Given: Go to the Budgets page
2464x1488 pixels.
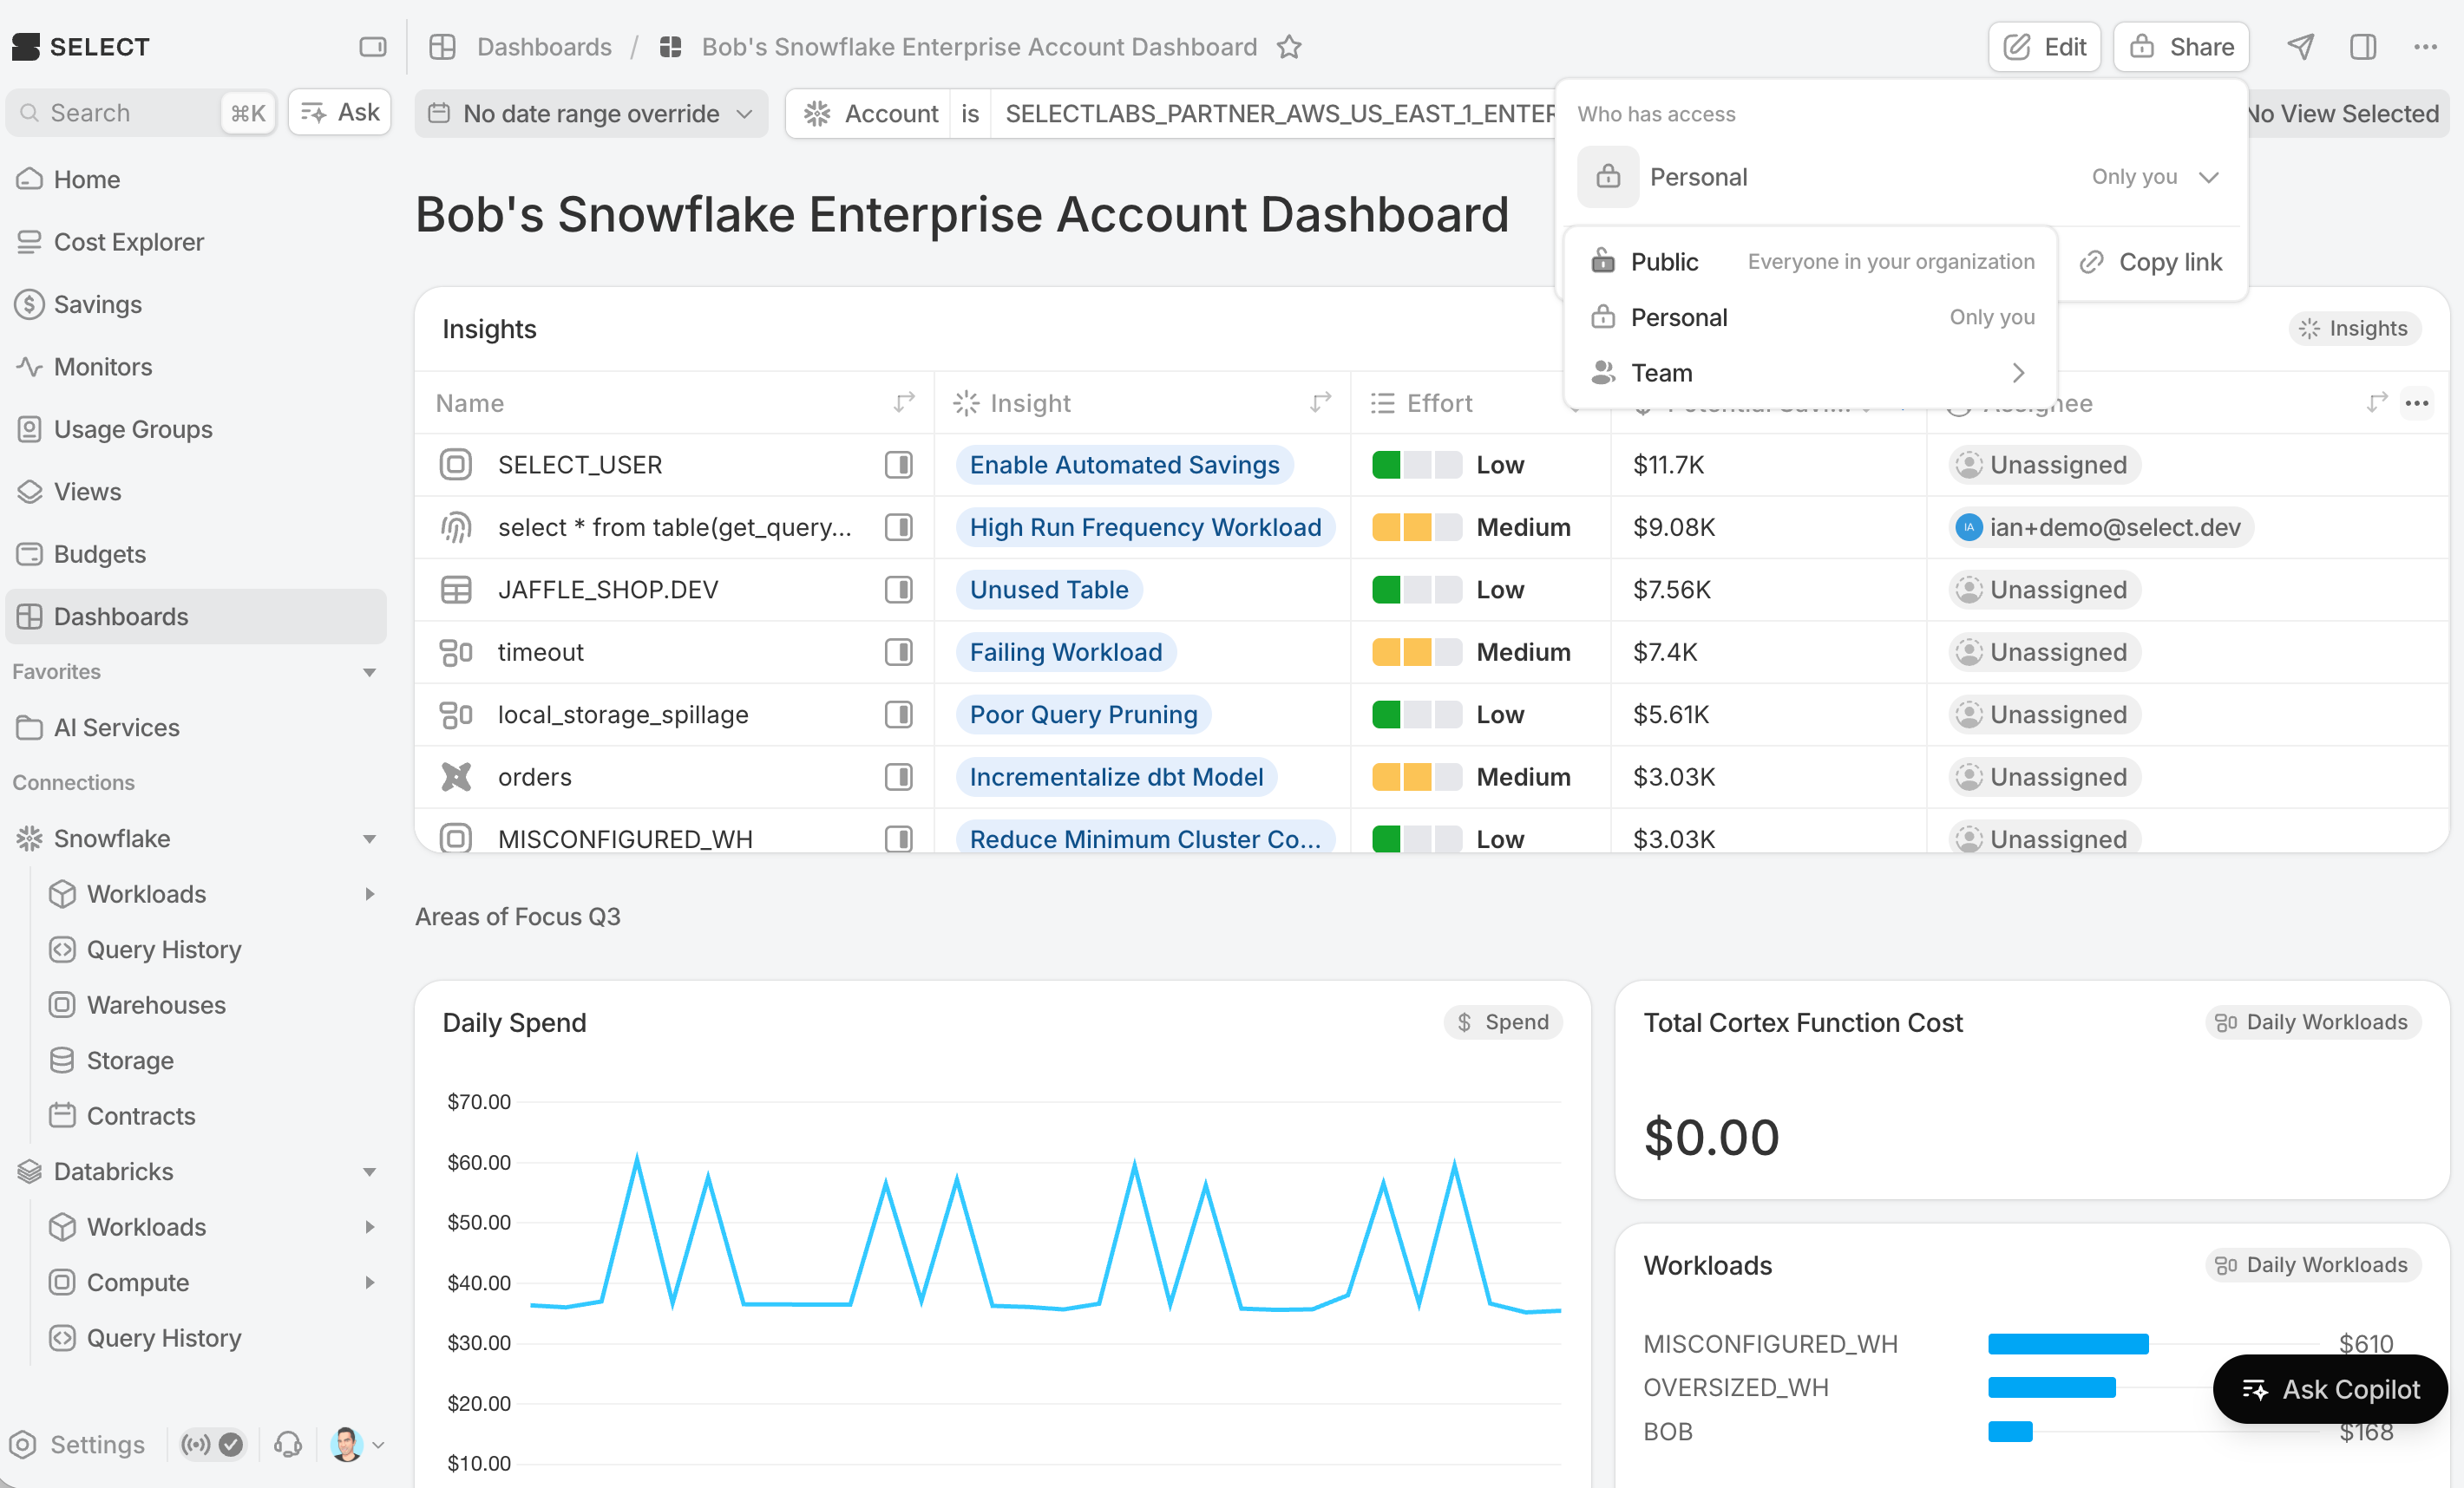Looking at the screenshot, I should tap(99, 553).
